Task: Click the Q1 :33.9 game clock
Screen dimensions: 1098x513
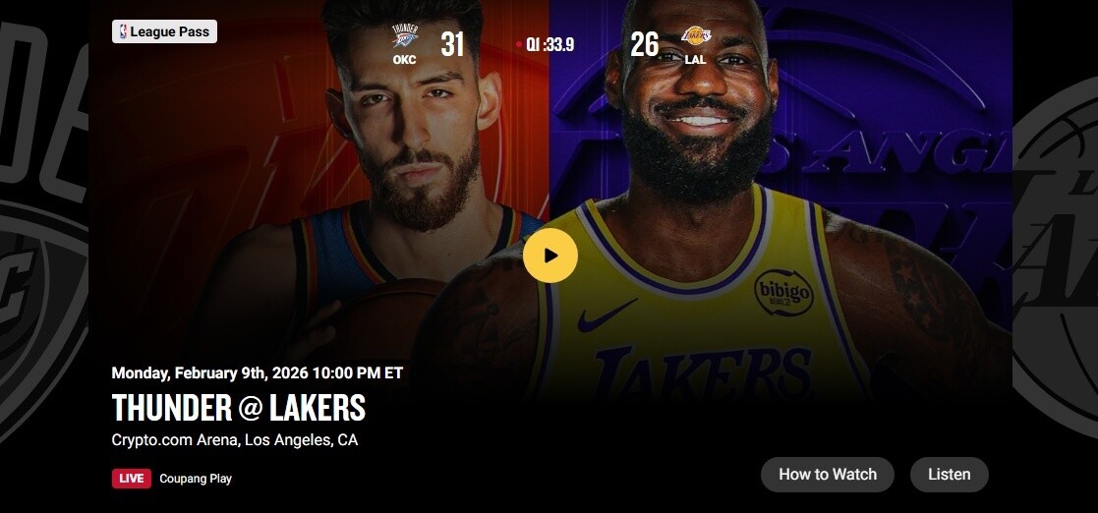Action: [549, 45]
